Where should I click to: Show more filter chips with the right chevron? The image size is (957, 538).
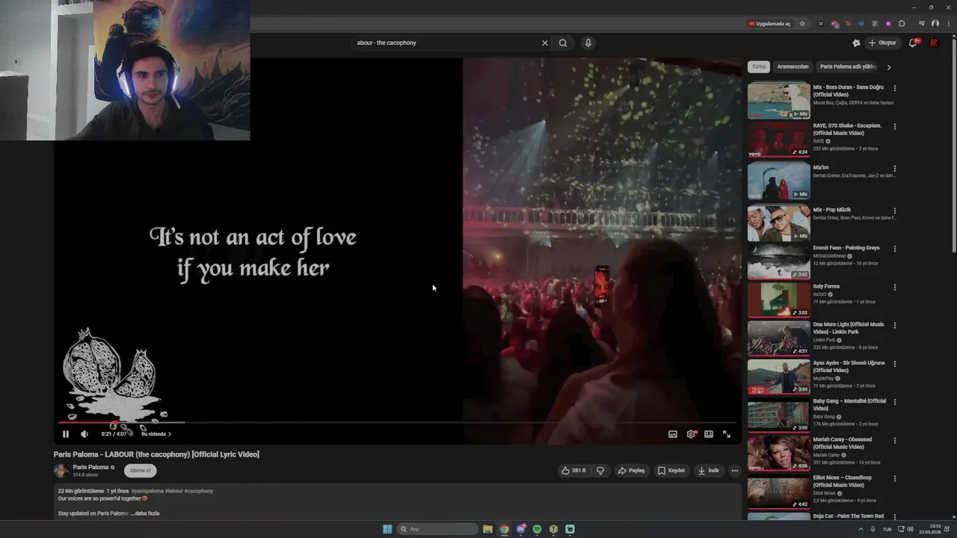point(888,67)
